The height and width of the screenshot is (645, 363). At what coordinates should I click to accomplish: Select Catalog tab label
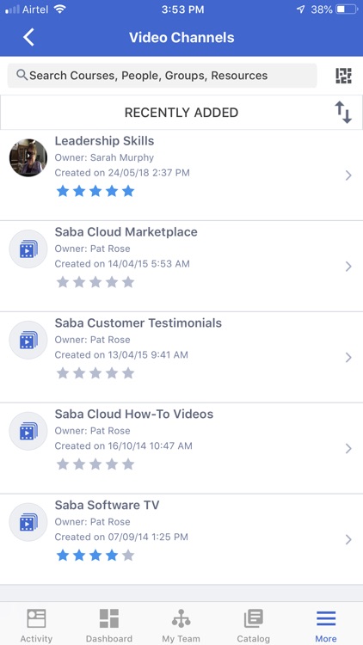click(x=254, y=638)
